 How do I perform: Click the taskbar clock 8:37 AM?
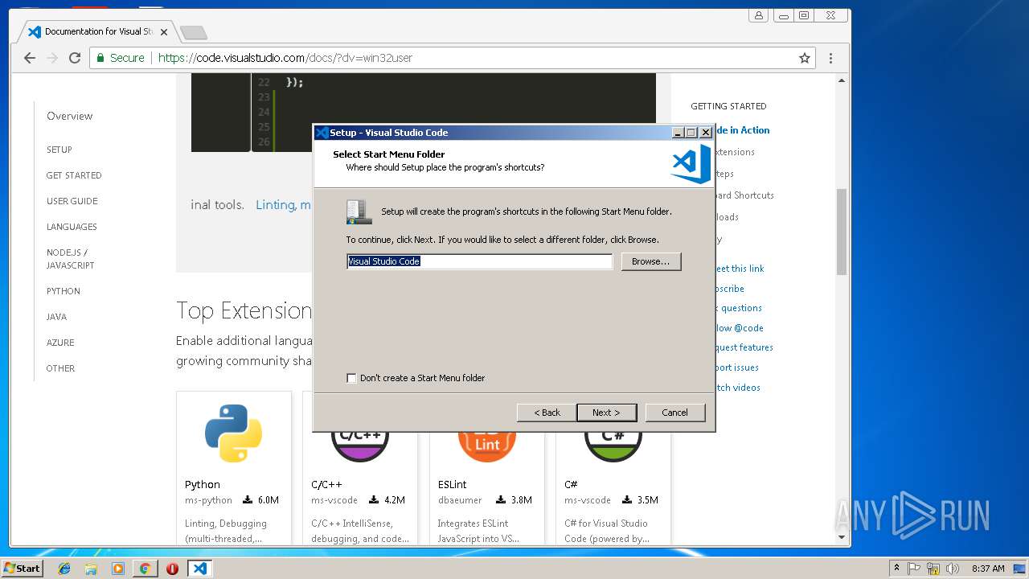pos(987,569)
